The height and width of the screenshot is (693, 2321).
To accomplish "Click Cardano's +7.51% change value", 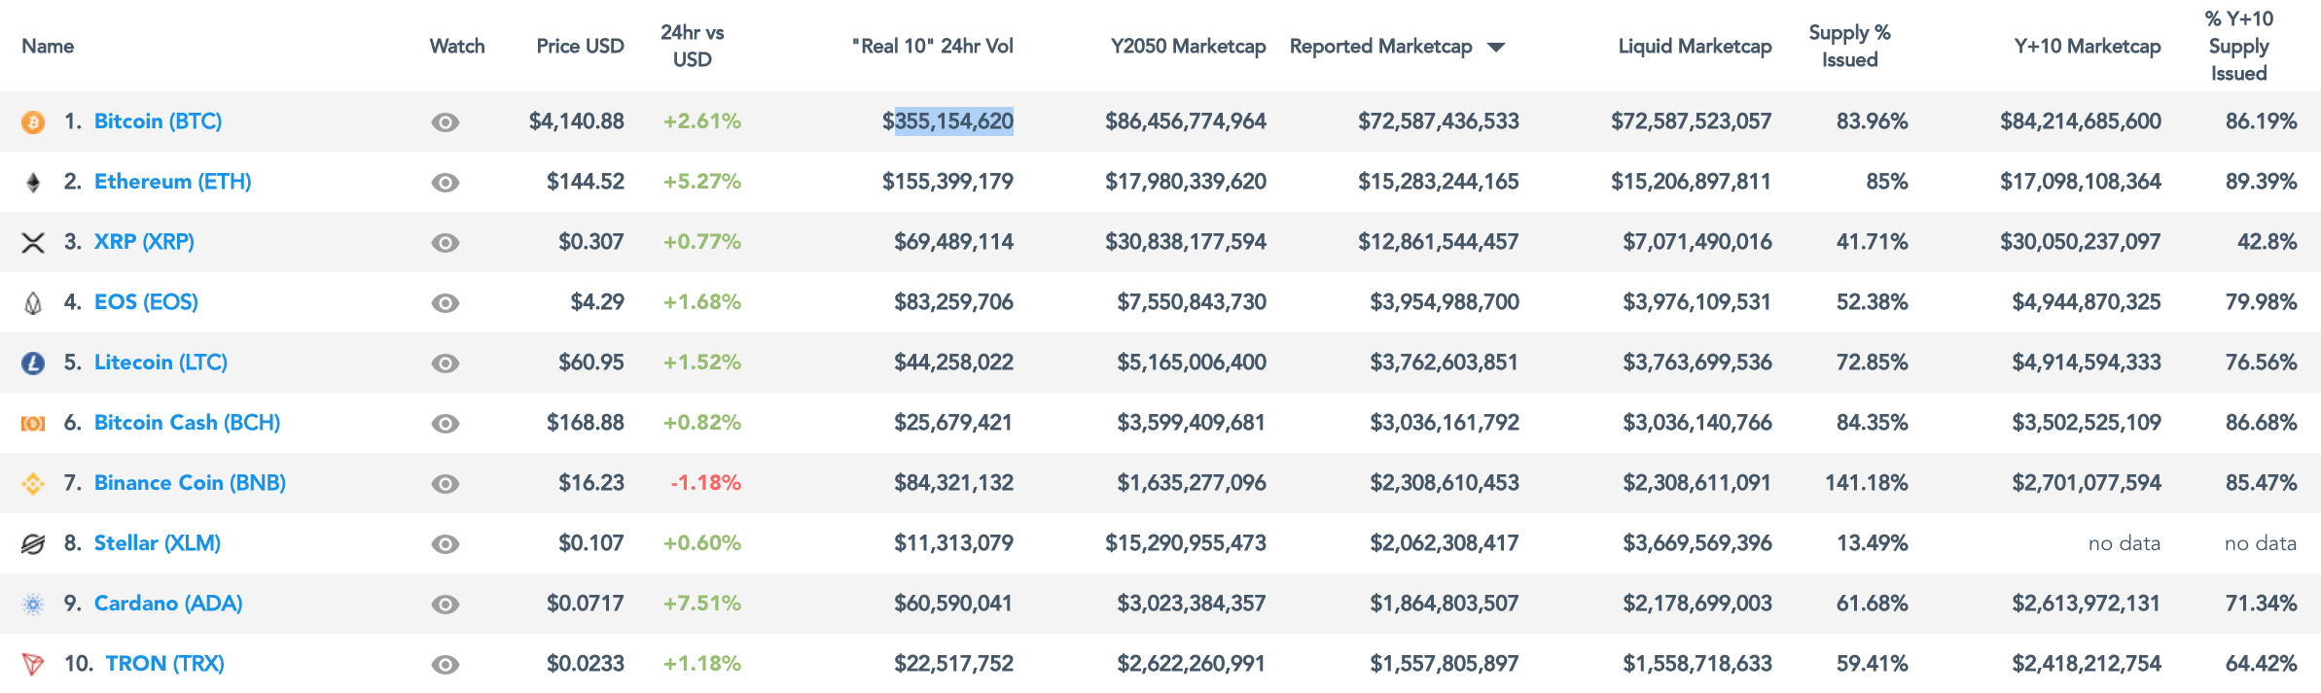I will (702, 604).
